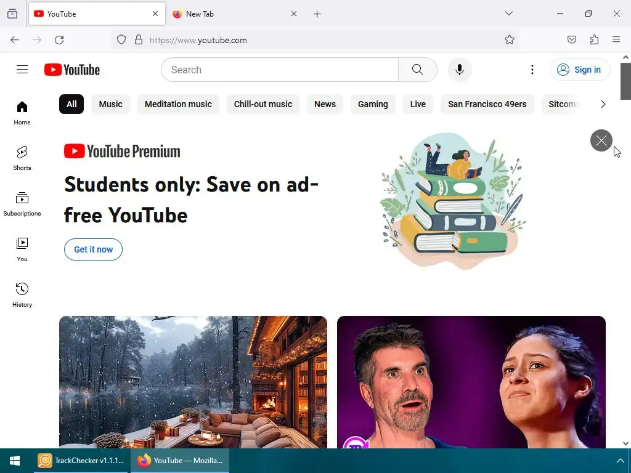
Task: Click the book stack illustration
Action: point(453,200)
